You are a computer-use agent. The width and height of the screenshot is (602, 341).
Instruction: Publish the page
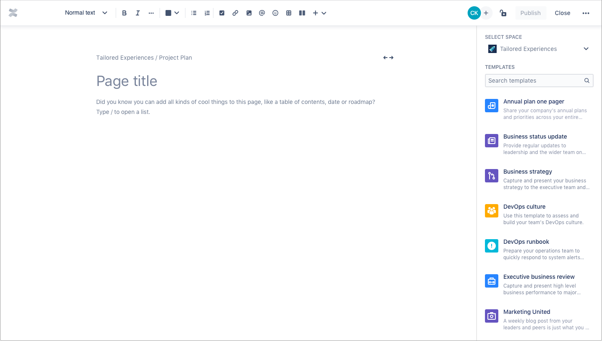[x=531, y=13]
